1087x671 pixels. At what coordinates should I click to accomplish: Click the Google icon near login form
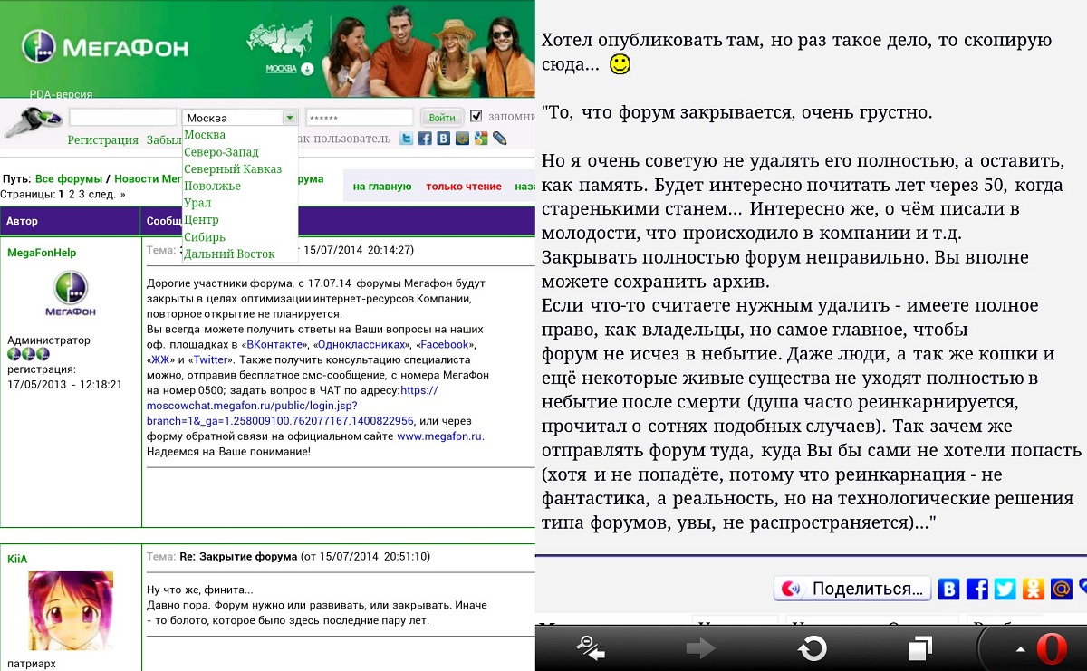[x=480, y=139]
